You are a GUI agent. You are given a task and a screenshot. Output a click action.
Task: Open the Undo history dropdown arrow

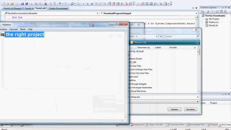[63, 4]
